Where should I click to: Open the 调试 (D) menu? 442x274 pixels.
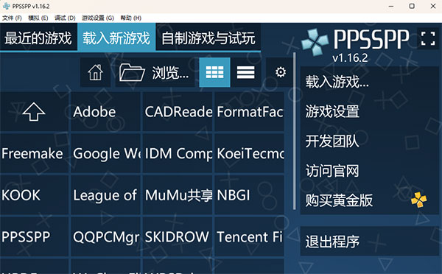(x=65, y=18)
